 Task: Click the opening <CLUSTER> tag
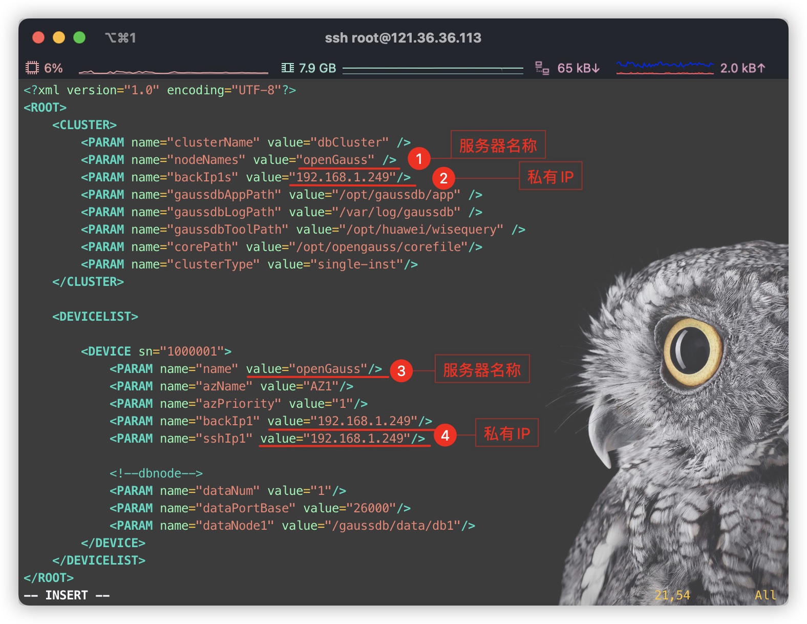84,125
